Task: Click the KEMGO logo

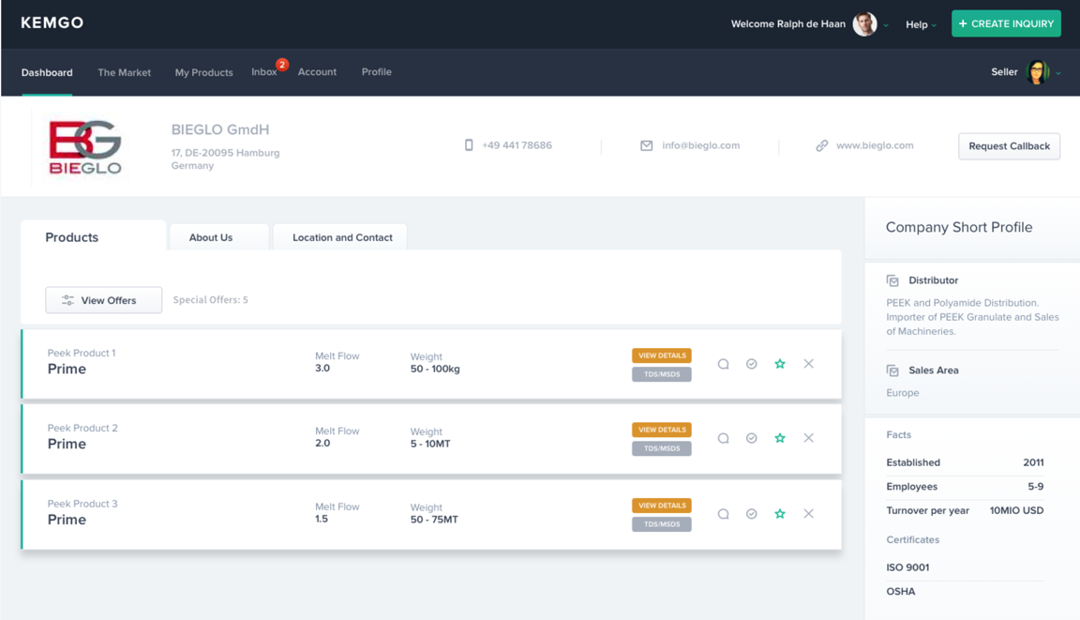Action: click(52, 23)
